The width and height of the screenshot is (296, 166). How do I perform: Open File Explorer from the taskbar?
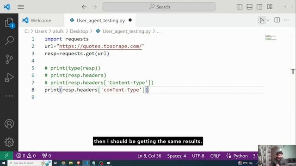71,163
